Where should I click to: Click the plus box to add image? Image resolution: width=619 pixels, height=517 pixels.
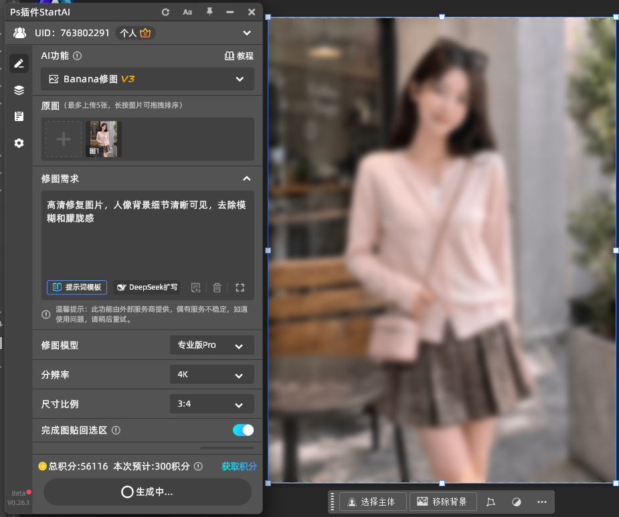pyautogui.click(x=64, y=139)
